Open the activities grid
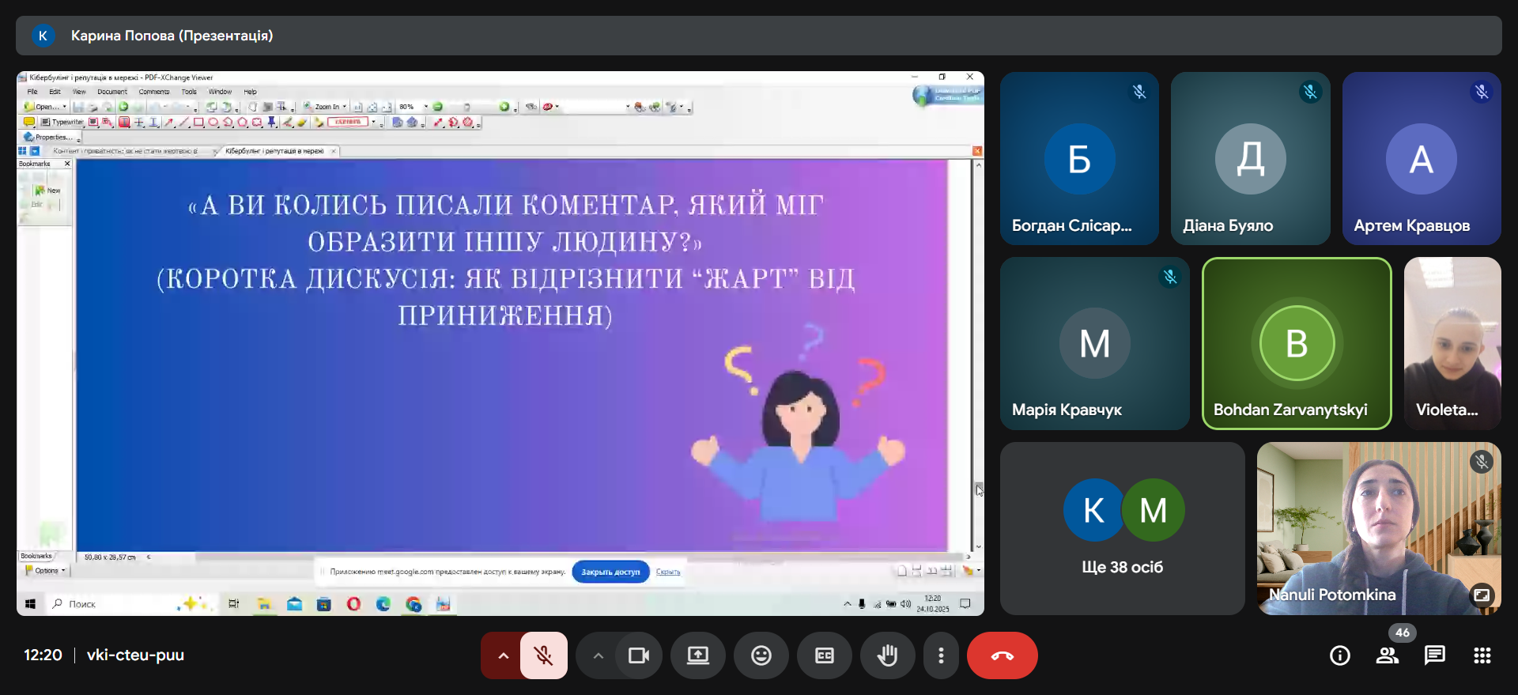This screenshot has height=695, width=1518. 1482,655
